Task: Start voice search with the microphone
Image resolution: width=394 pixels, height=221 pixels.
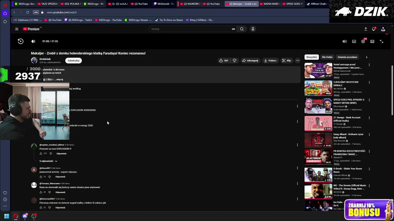Action: (x=253, y=29)
